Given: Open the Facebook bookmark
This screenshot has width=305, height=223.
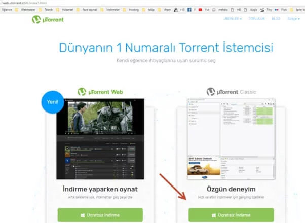Looking at the screenshot, I should pos(191,10).
